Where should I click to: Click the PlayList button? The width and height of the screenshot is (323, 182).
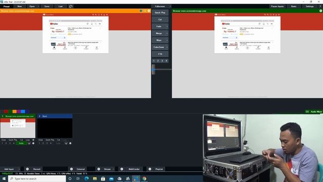(159, 169)
